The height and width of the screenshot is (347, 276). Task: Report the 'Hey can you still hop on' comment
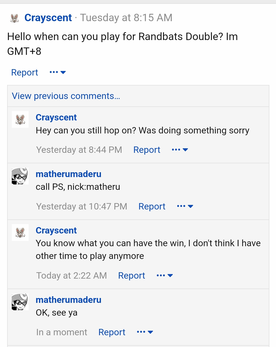tap(147, 150)
